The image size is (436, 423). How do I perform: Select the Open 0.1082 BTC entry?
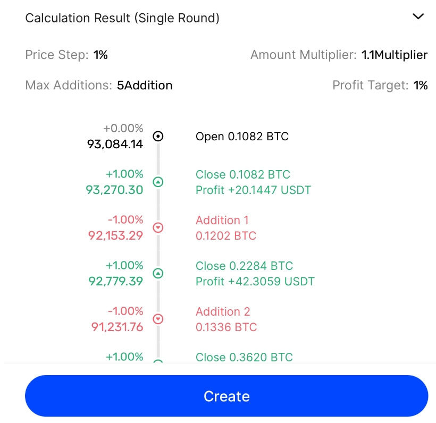click(242, 136)
